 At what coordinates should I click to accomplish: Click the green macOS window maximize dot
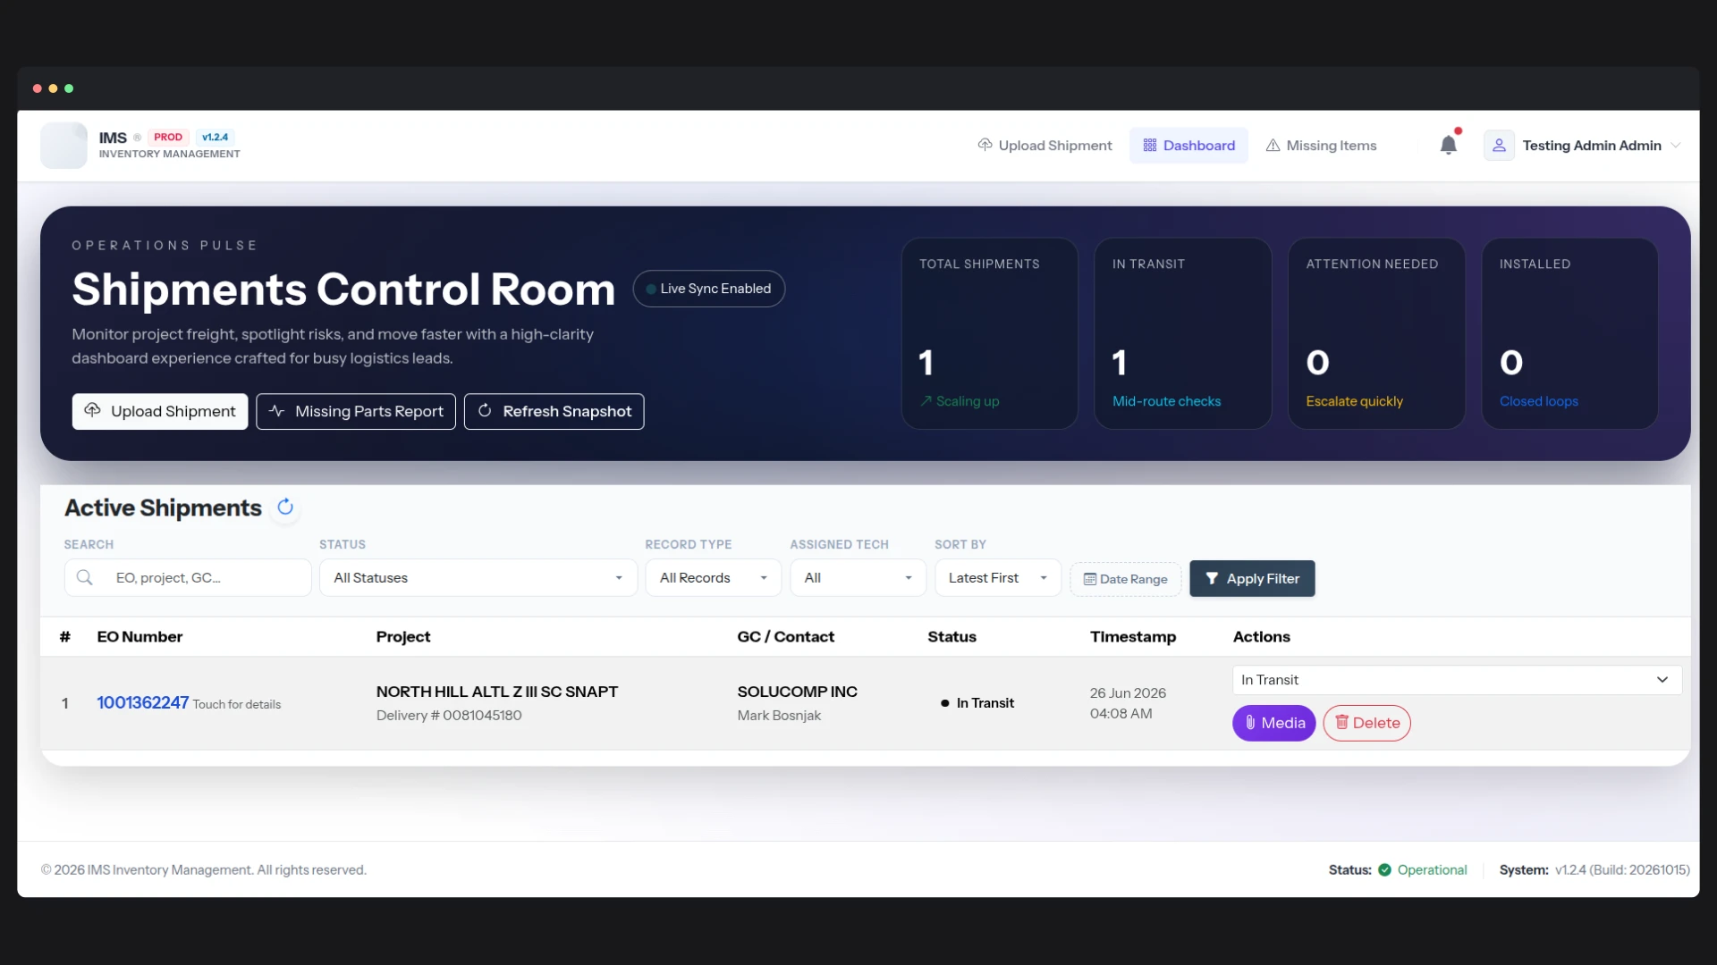pos(69,88)
